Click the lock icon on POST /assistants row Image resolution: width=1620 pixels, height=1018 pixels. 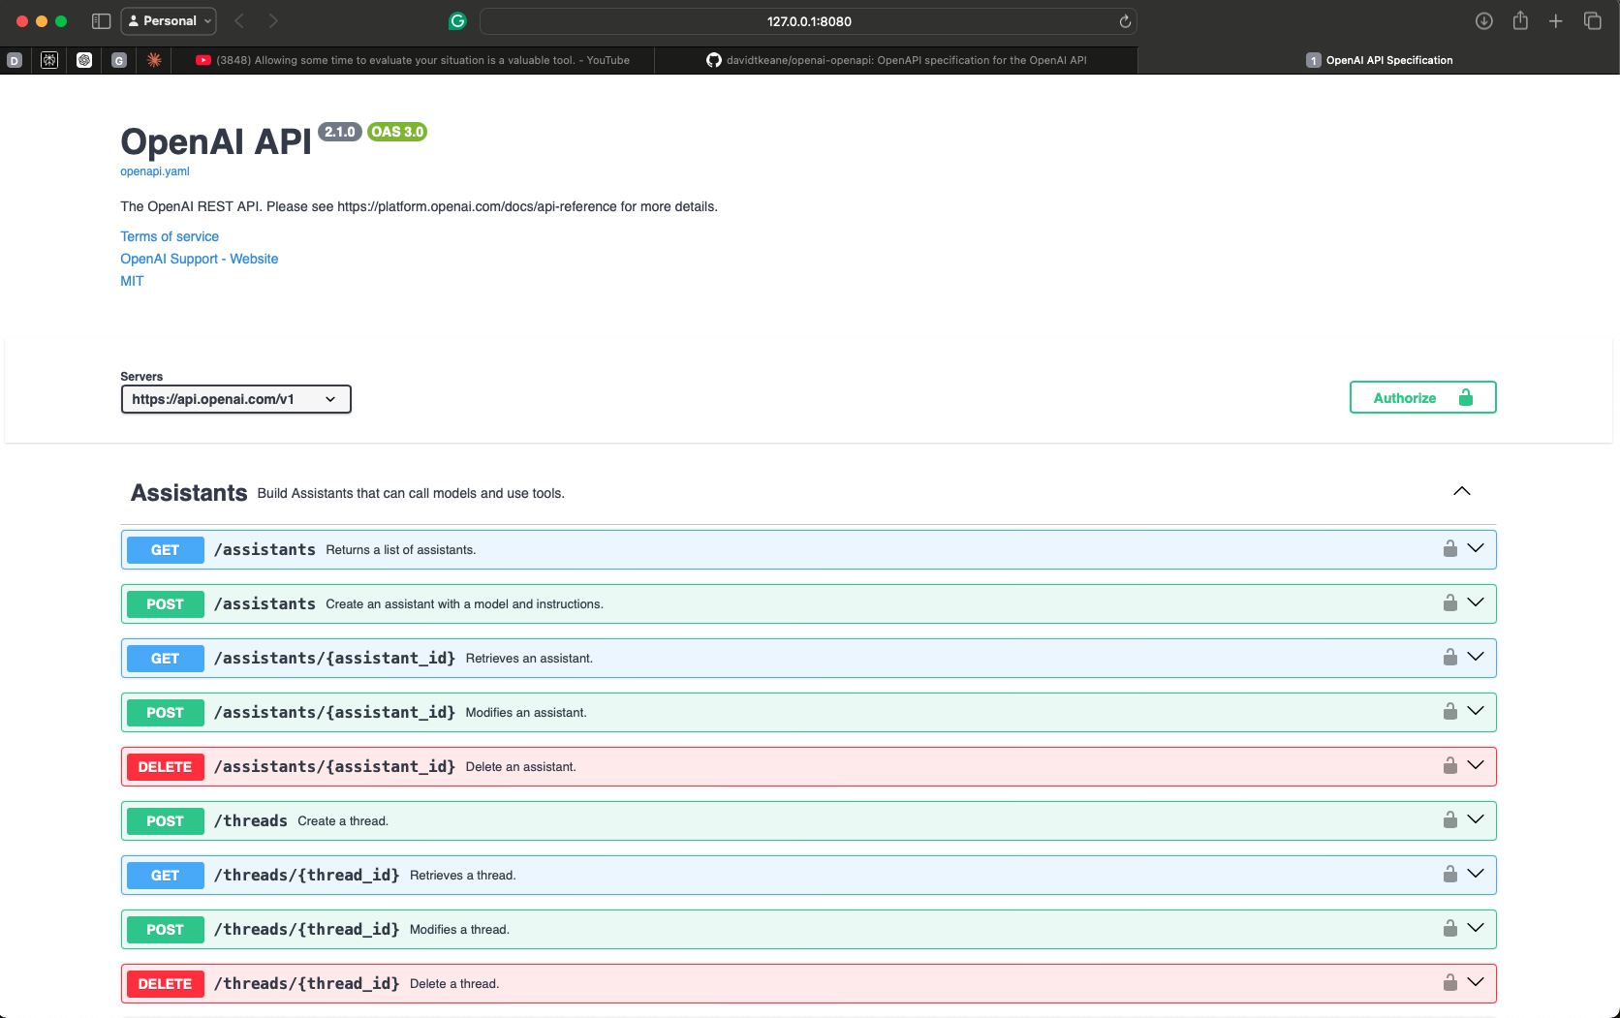click(x=1449, y=603)
